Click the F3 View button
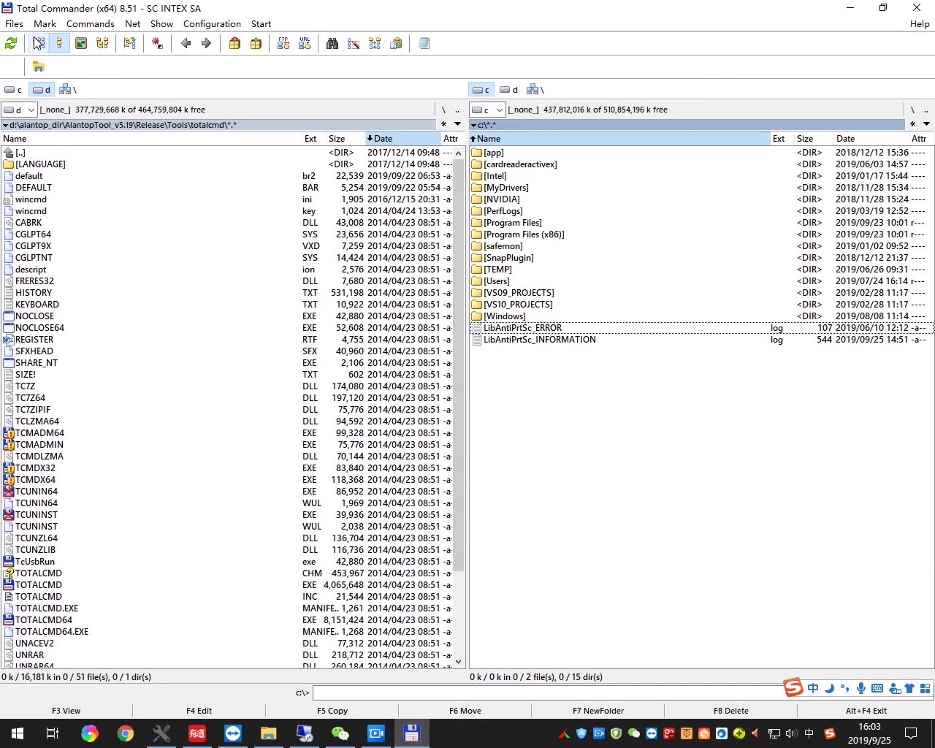935x748 pixels. 66,710
